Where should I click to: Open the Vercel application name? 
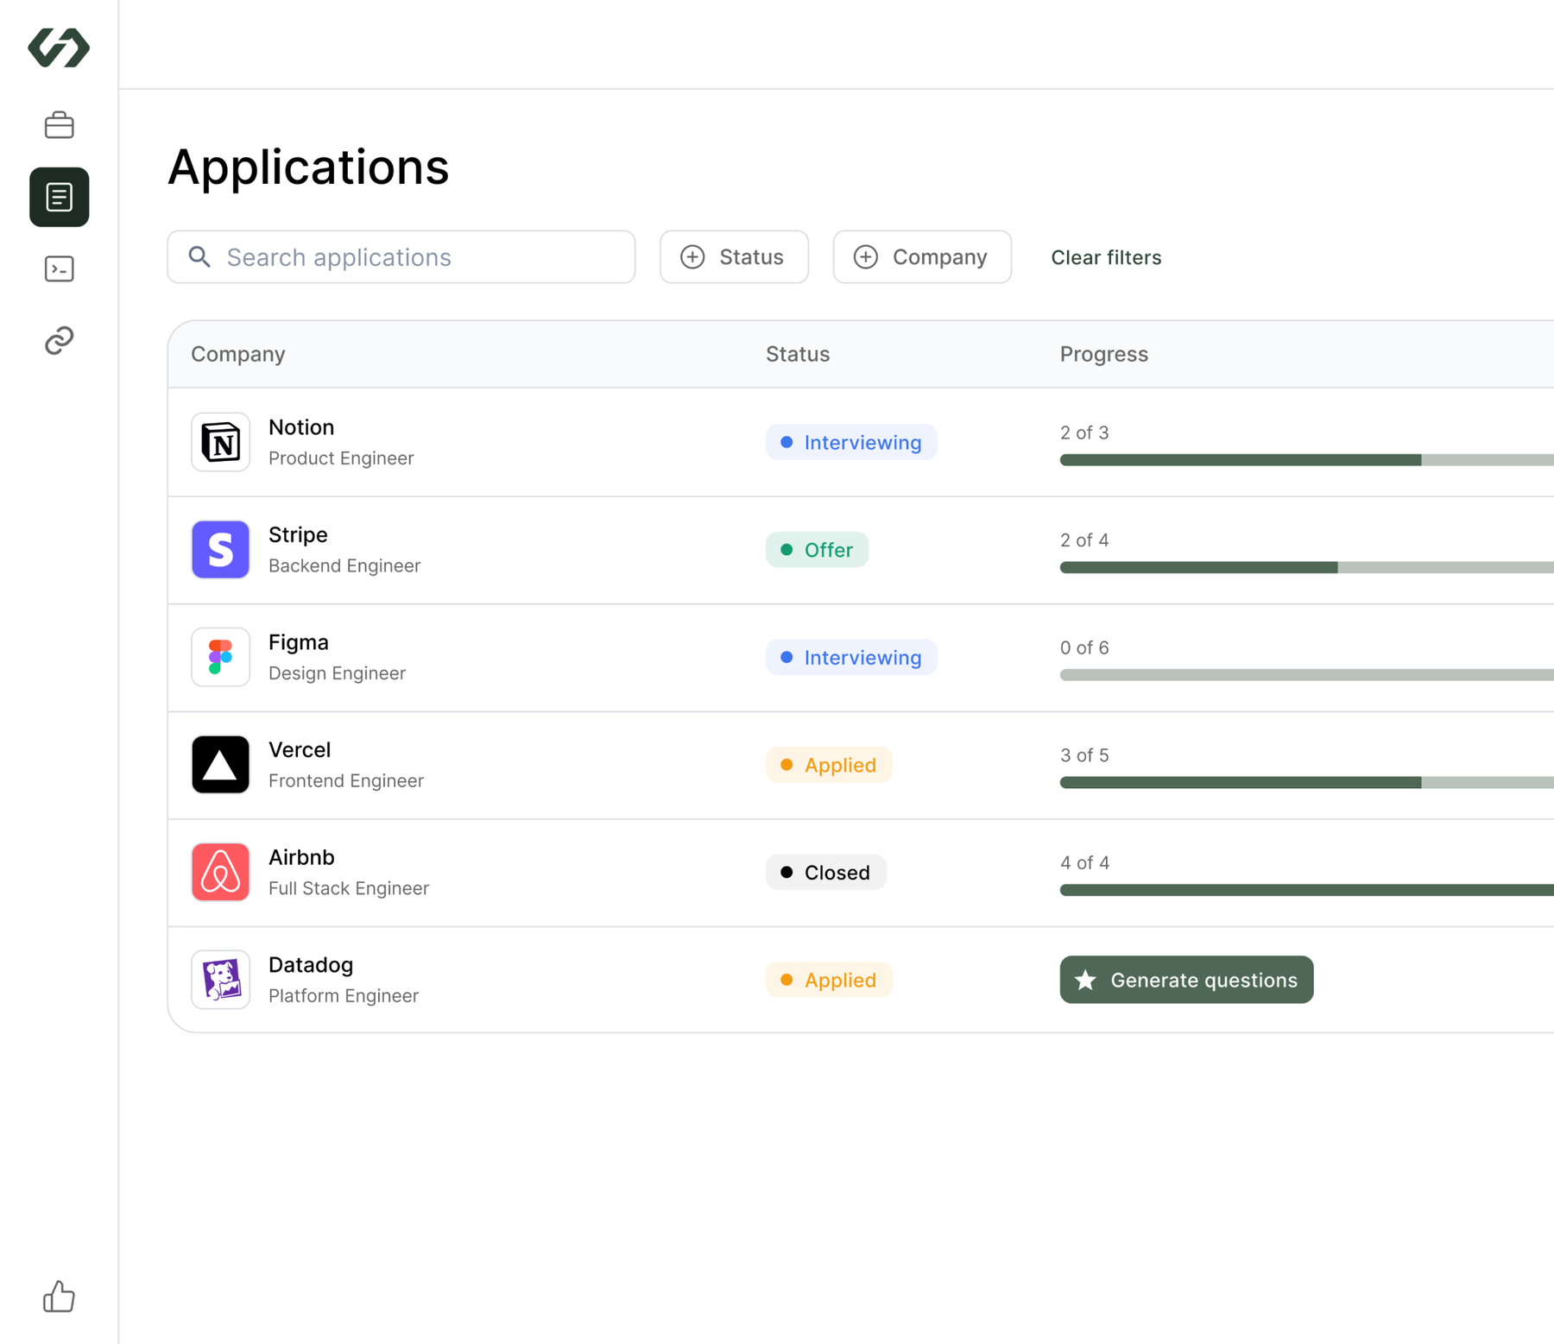(x=300, y=749)
